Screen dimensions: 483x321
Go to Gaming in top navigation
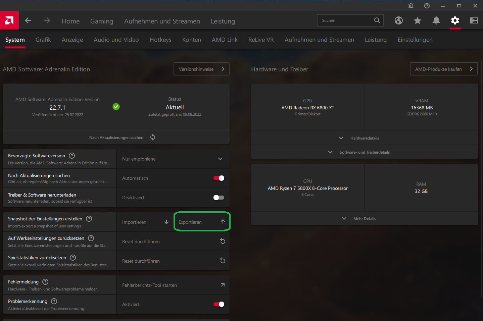pyautogui.click(x=102, y=21)
